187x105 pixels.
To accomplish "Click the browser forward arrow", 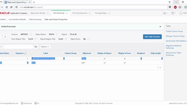I will pos(2,7).
